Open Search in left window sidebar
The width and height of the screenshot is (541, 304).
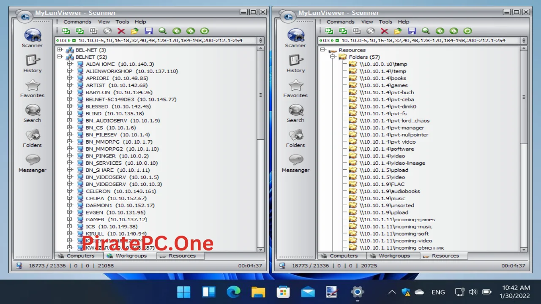point(33,113)
